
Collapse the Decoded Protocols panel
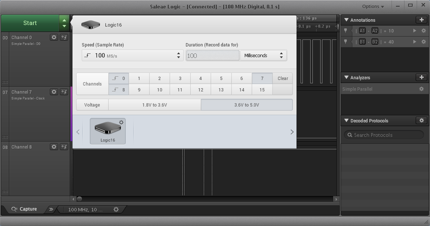click(x=346, y=121)
